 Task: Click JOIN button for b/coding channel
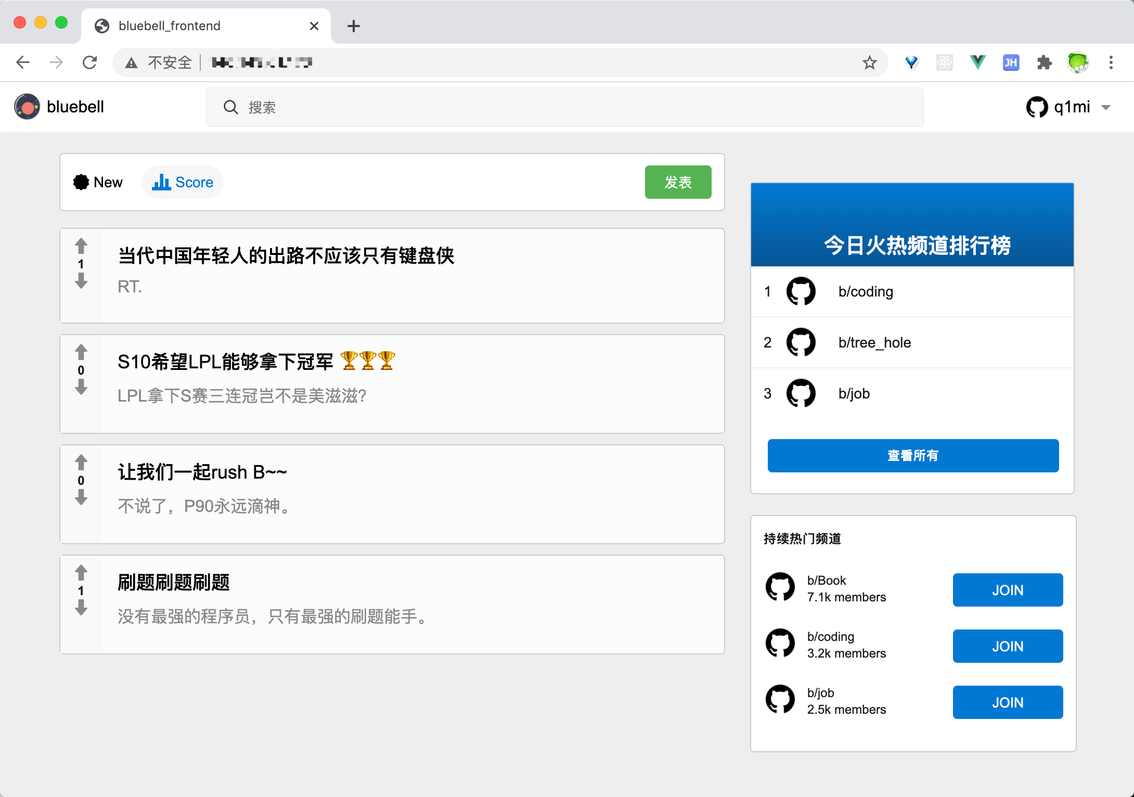click(1008, 646)
